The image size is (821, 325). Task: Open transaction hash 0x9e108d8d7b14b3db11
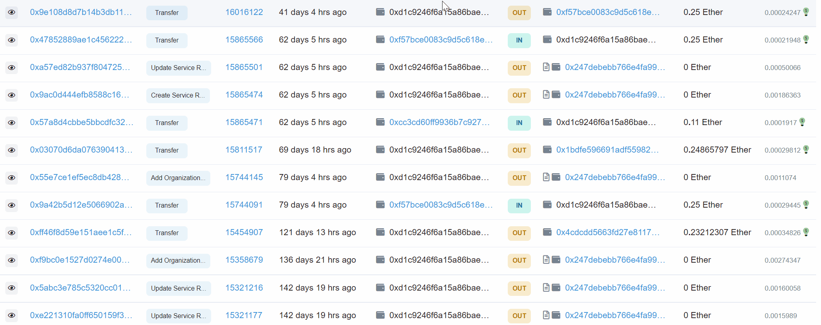(81, 12)
